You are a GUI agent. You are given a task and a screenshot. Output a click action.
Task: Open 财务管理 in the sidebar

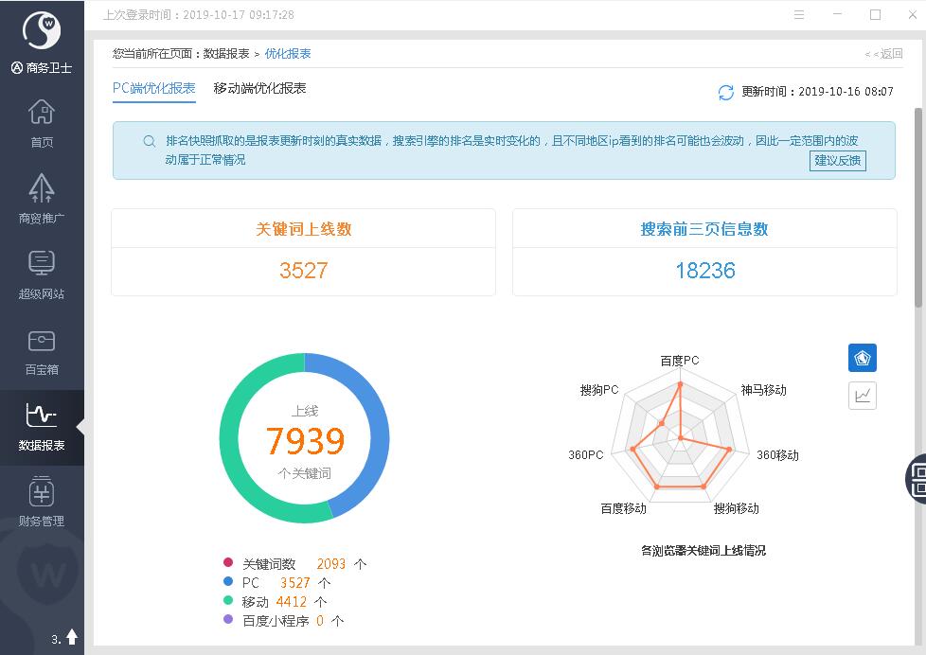42,502
